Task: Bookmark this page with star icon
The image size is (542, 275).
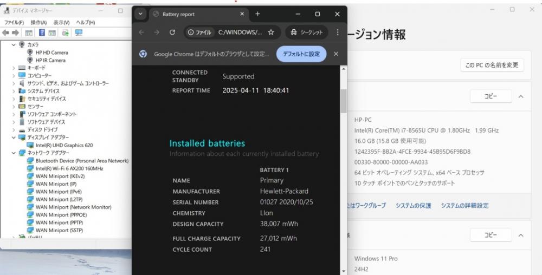Action: click(x=271, y=32)
